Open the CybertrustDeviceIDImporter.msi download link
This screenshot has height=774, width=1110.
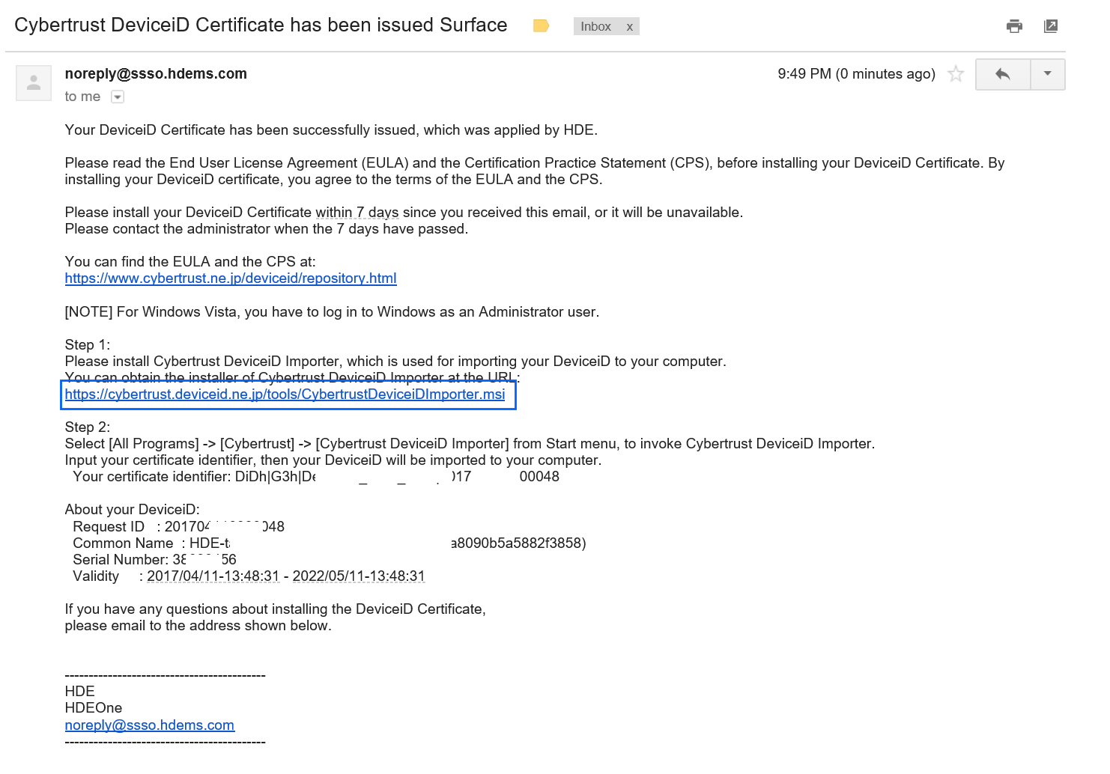tap(285, 394)
